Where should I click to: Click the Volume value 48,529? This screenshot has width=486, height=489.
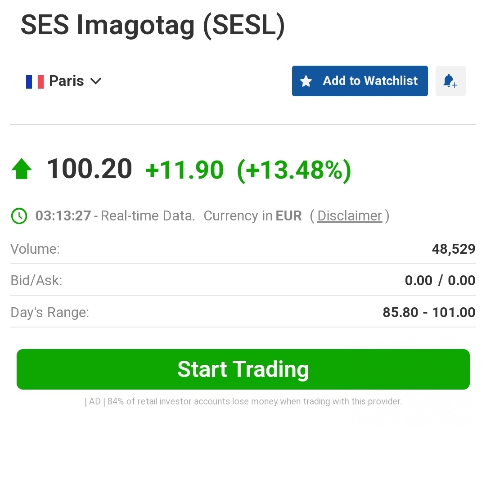pos(453,249)
